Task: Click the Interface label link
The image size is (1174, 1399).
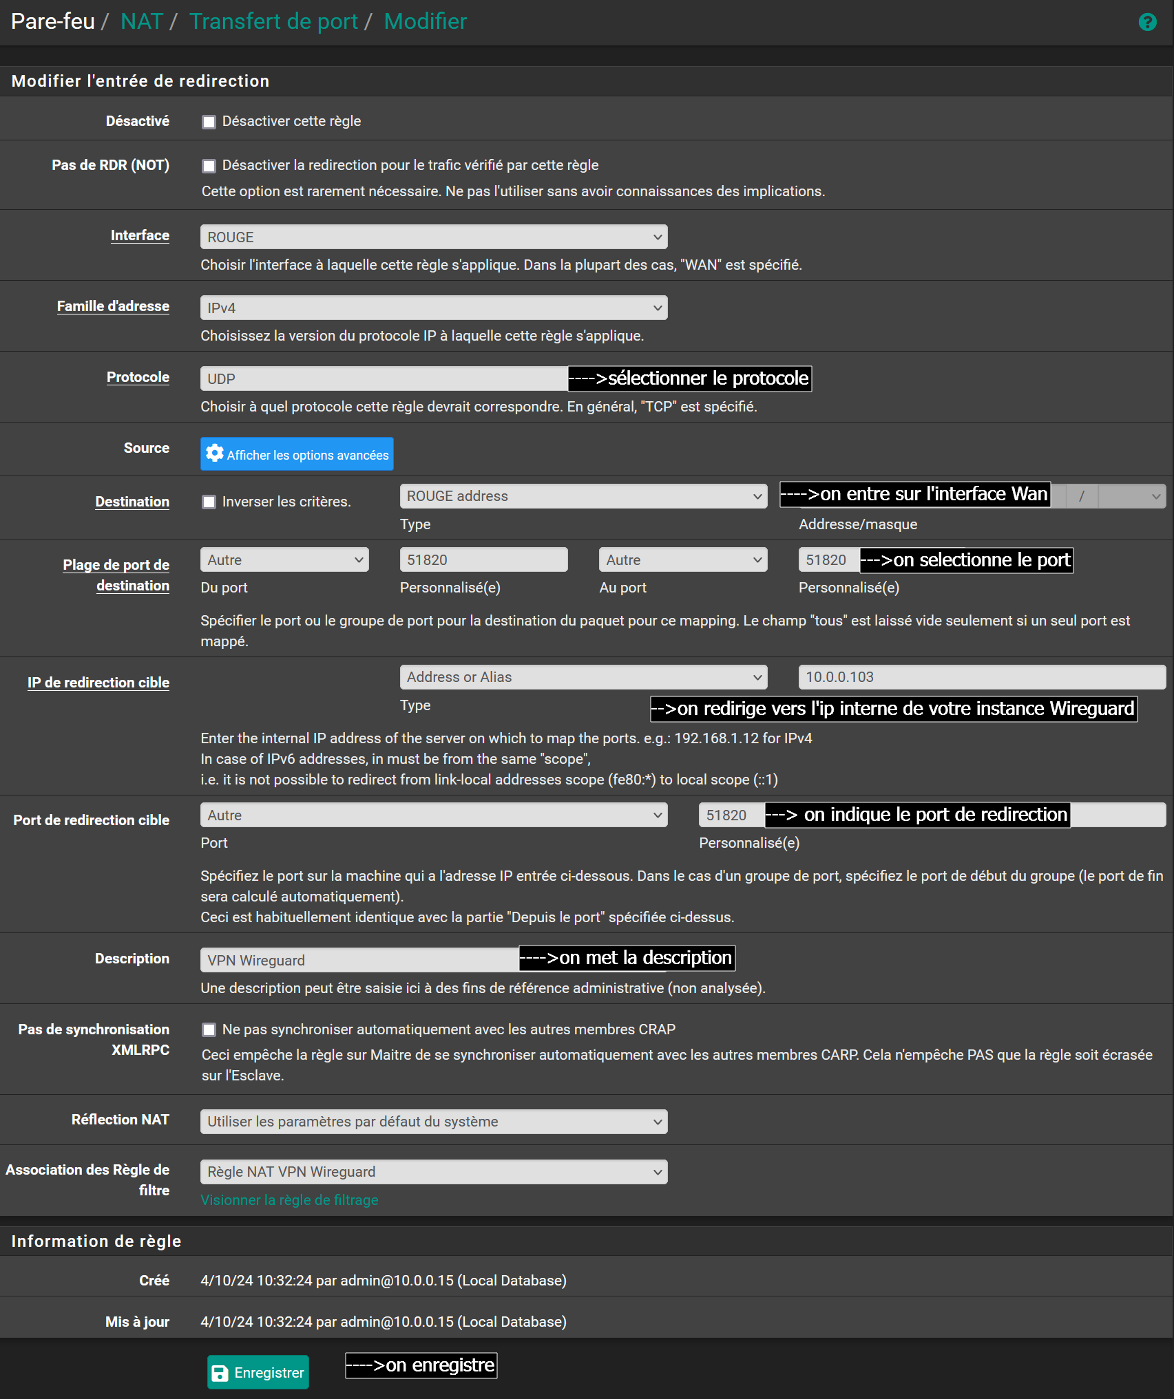Action: click(140, 235)
